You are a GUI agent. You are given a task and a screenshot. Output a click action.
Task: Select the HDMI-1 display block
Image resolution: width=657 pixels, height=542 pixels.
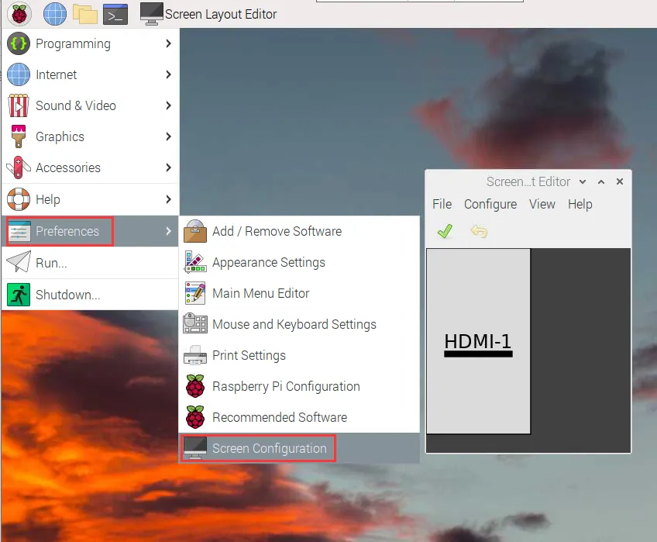point(479,341)
